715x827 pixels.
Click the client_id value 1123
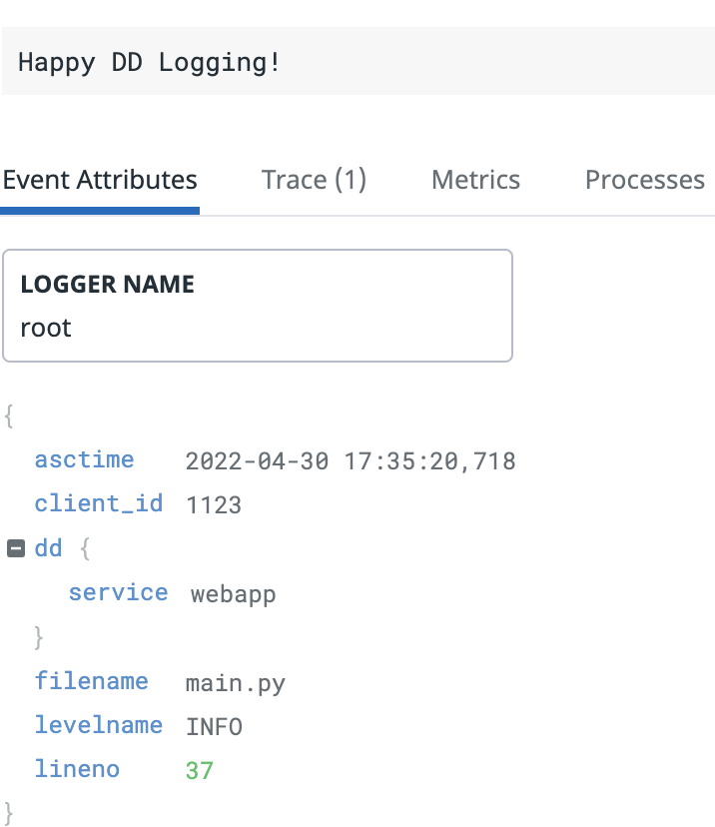click(214, 505)
